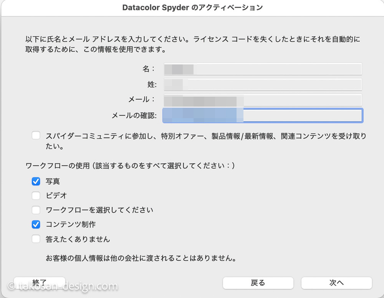
Task: Enable the 答えたくありません option
Action: pos(36,239)
